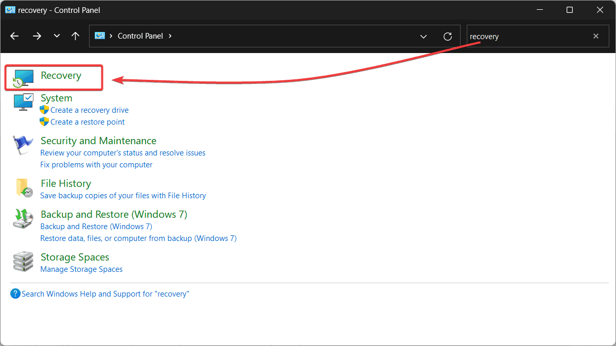Expand the address bar previous locations dropdown
Screen dimensions: 616x346
423,37
